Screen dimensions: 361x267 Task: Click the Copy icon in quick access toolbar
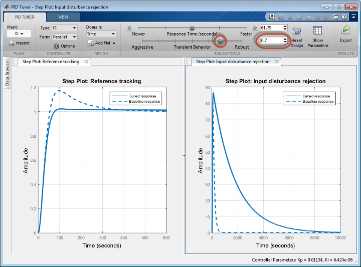pyautogui.click(x=299, y=17)
